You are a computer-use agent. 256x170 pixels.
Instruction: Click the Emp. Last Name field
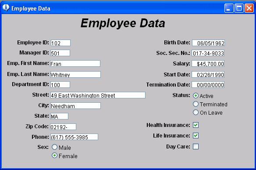(75, 74)
